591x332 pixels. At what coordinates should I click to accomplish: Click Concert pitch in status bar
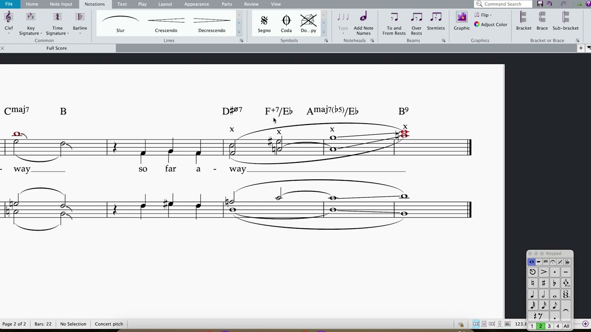(109, 324)
